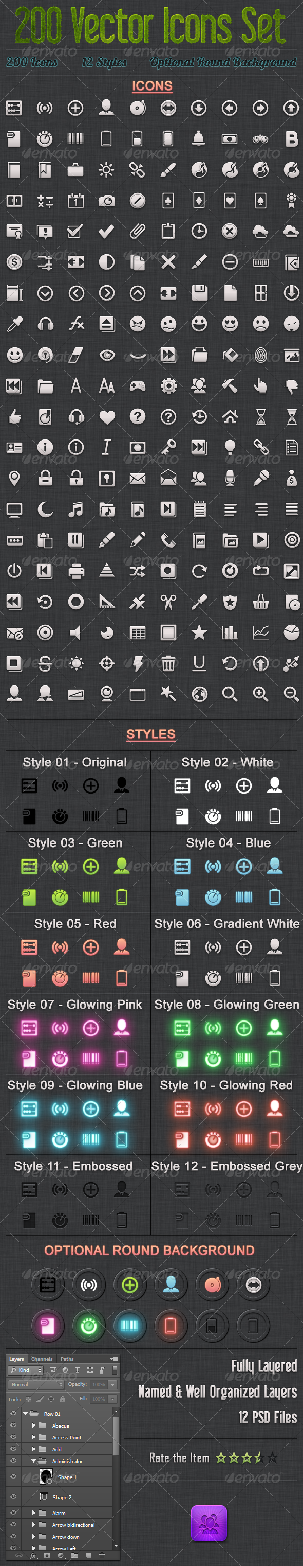Click Lock all padlock in Layers panel
Image resolution: width=303 pixels, height=1566 pixels.
(x=63, y=1399)
